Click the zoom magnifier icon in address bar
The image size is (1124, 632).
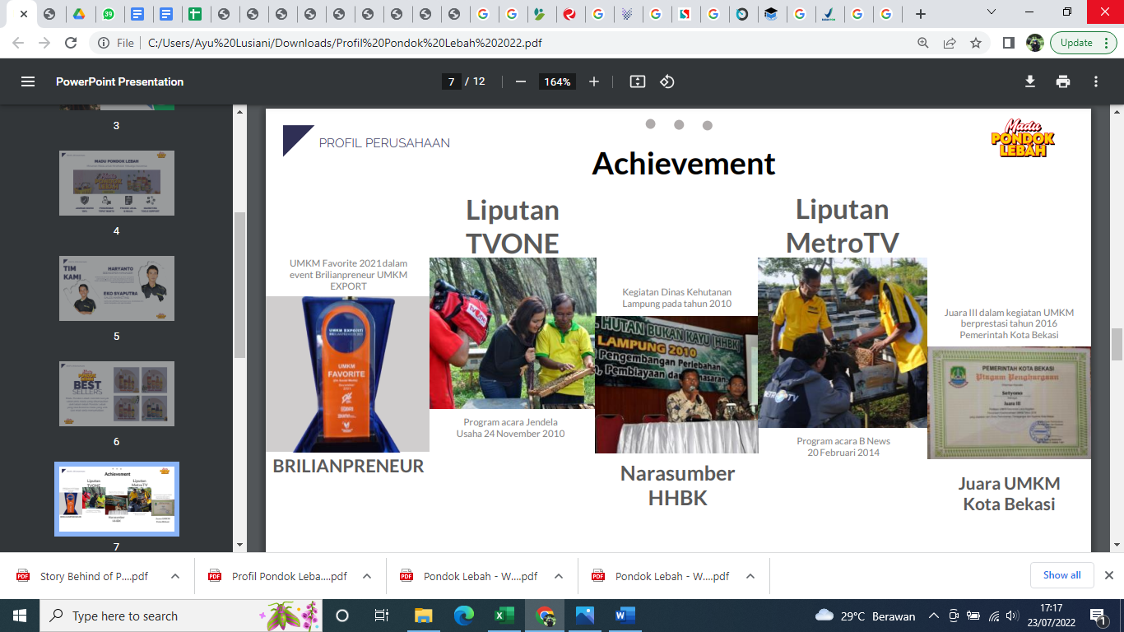[924, 43]
